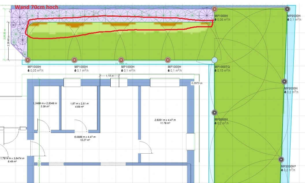Click the 0,2973 m dimension label
Screen dimensions: 305x183
click(197, 83)
